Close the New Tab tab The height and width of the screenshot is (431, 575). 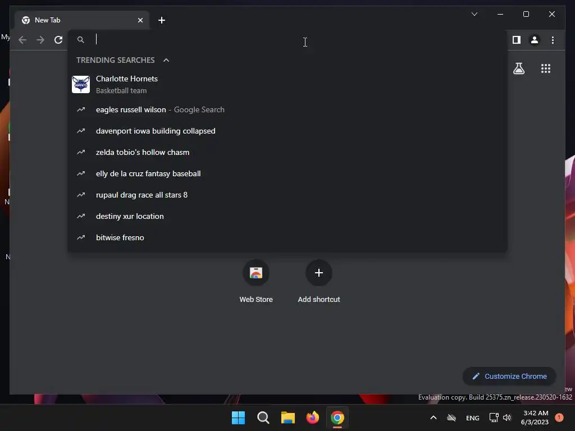[140, 20]
